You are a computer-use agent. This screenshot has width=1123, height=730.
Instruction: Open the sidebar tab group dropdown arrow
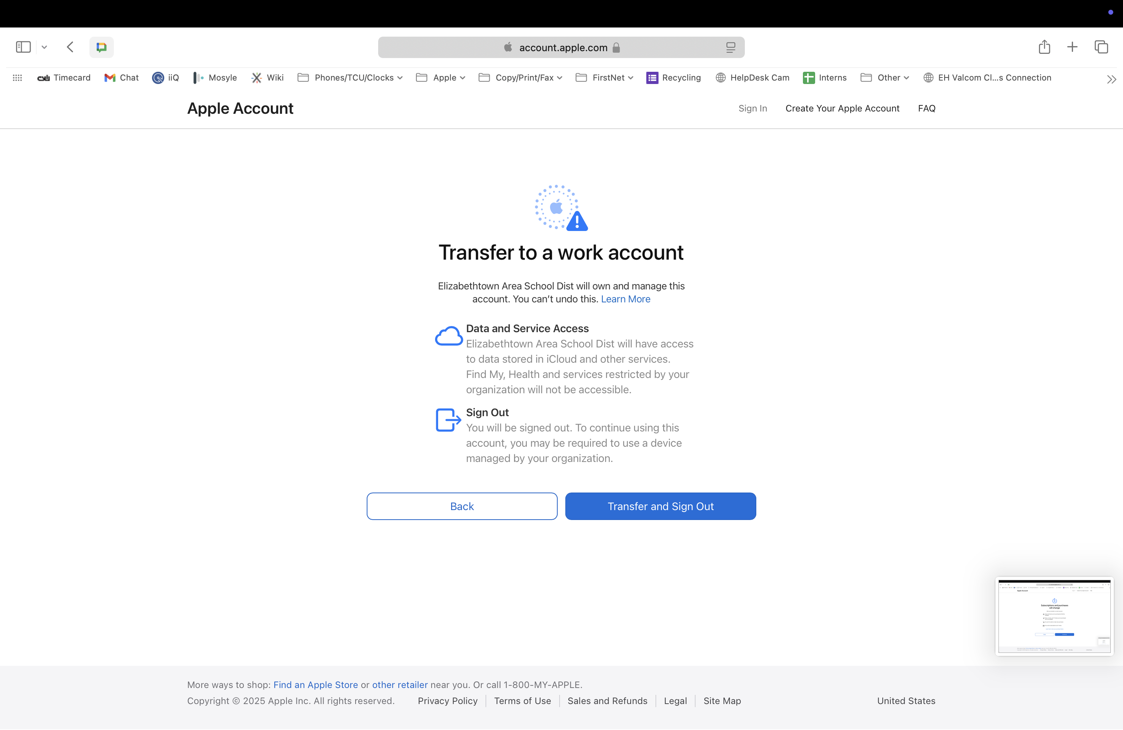click(44, 47)
